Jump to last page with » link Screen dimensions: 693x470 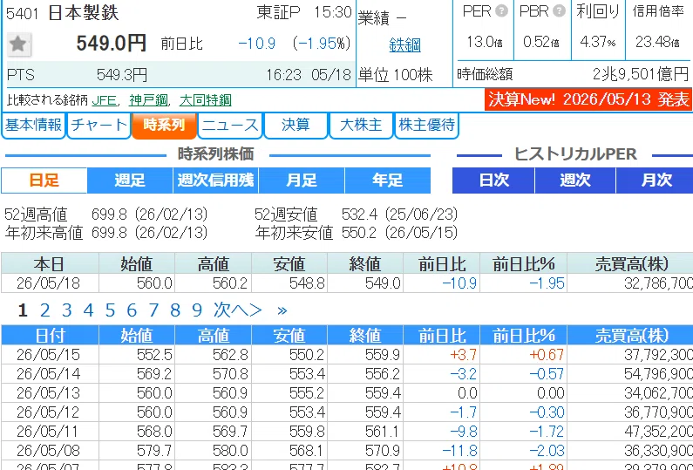[x=282, y=310]
